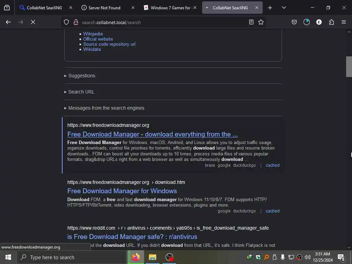This screenshot has width=352, height=264.
Task: Click the page vertical scrollbar thumb
Action: (349, 67)
